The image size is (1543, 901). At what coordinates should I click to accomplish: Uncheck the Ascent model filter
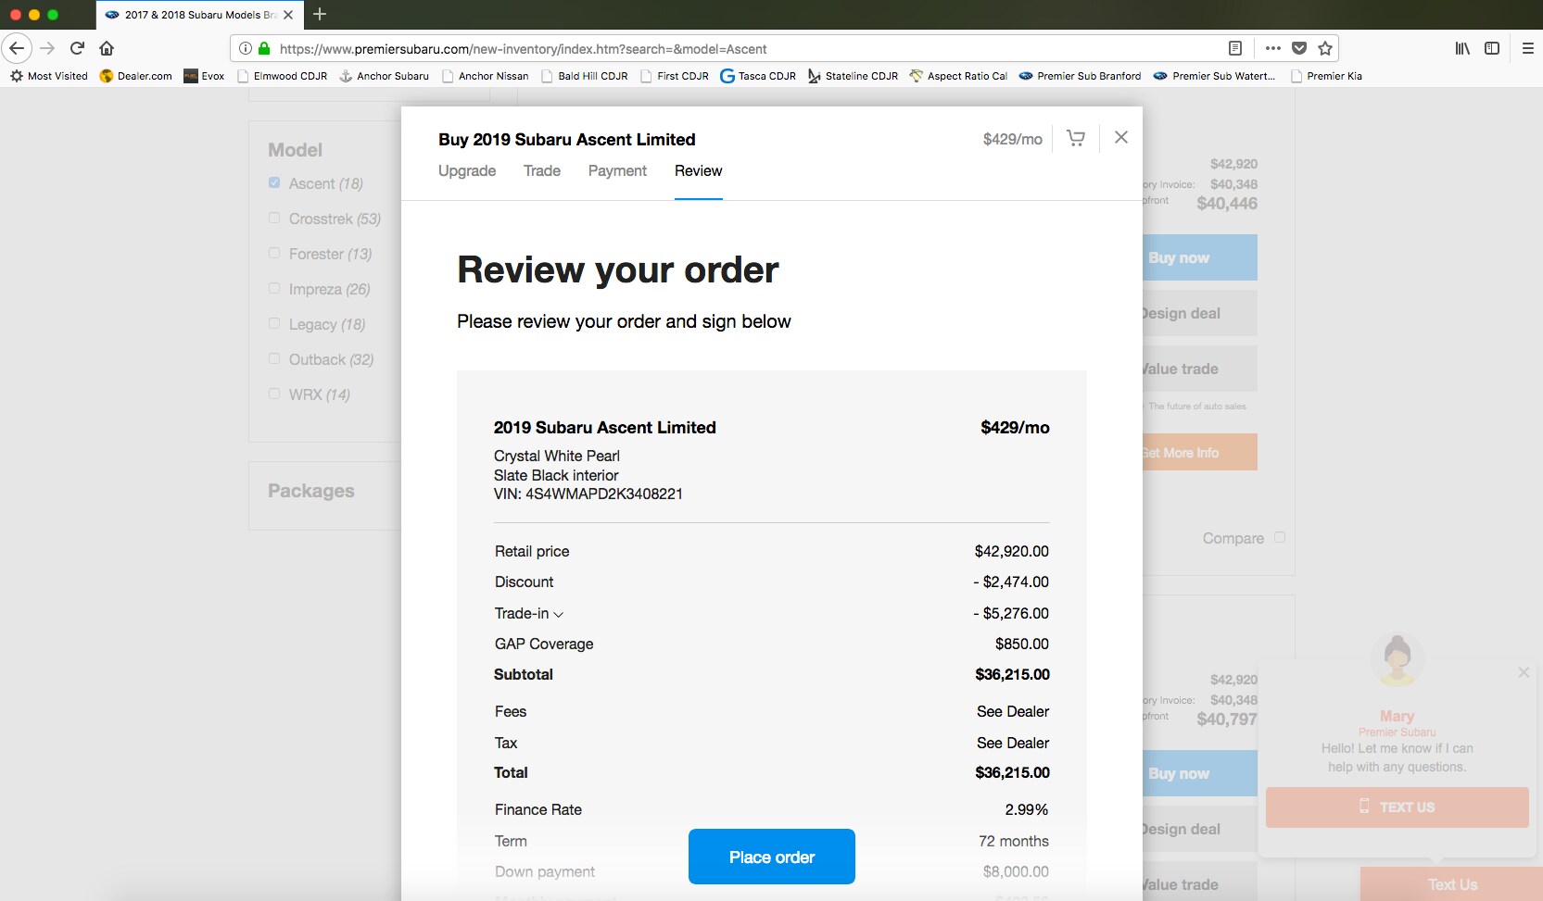pos(274,183)
